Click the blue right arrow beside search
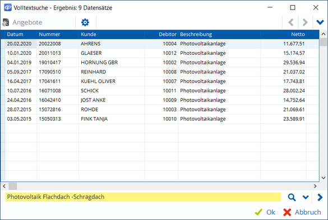The image size is (328, 220). 320,197
